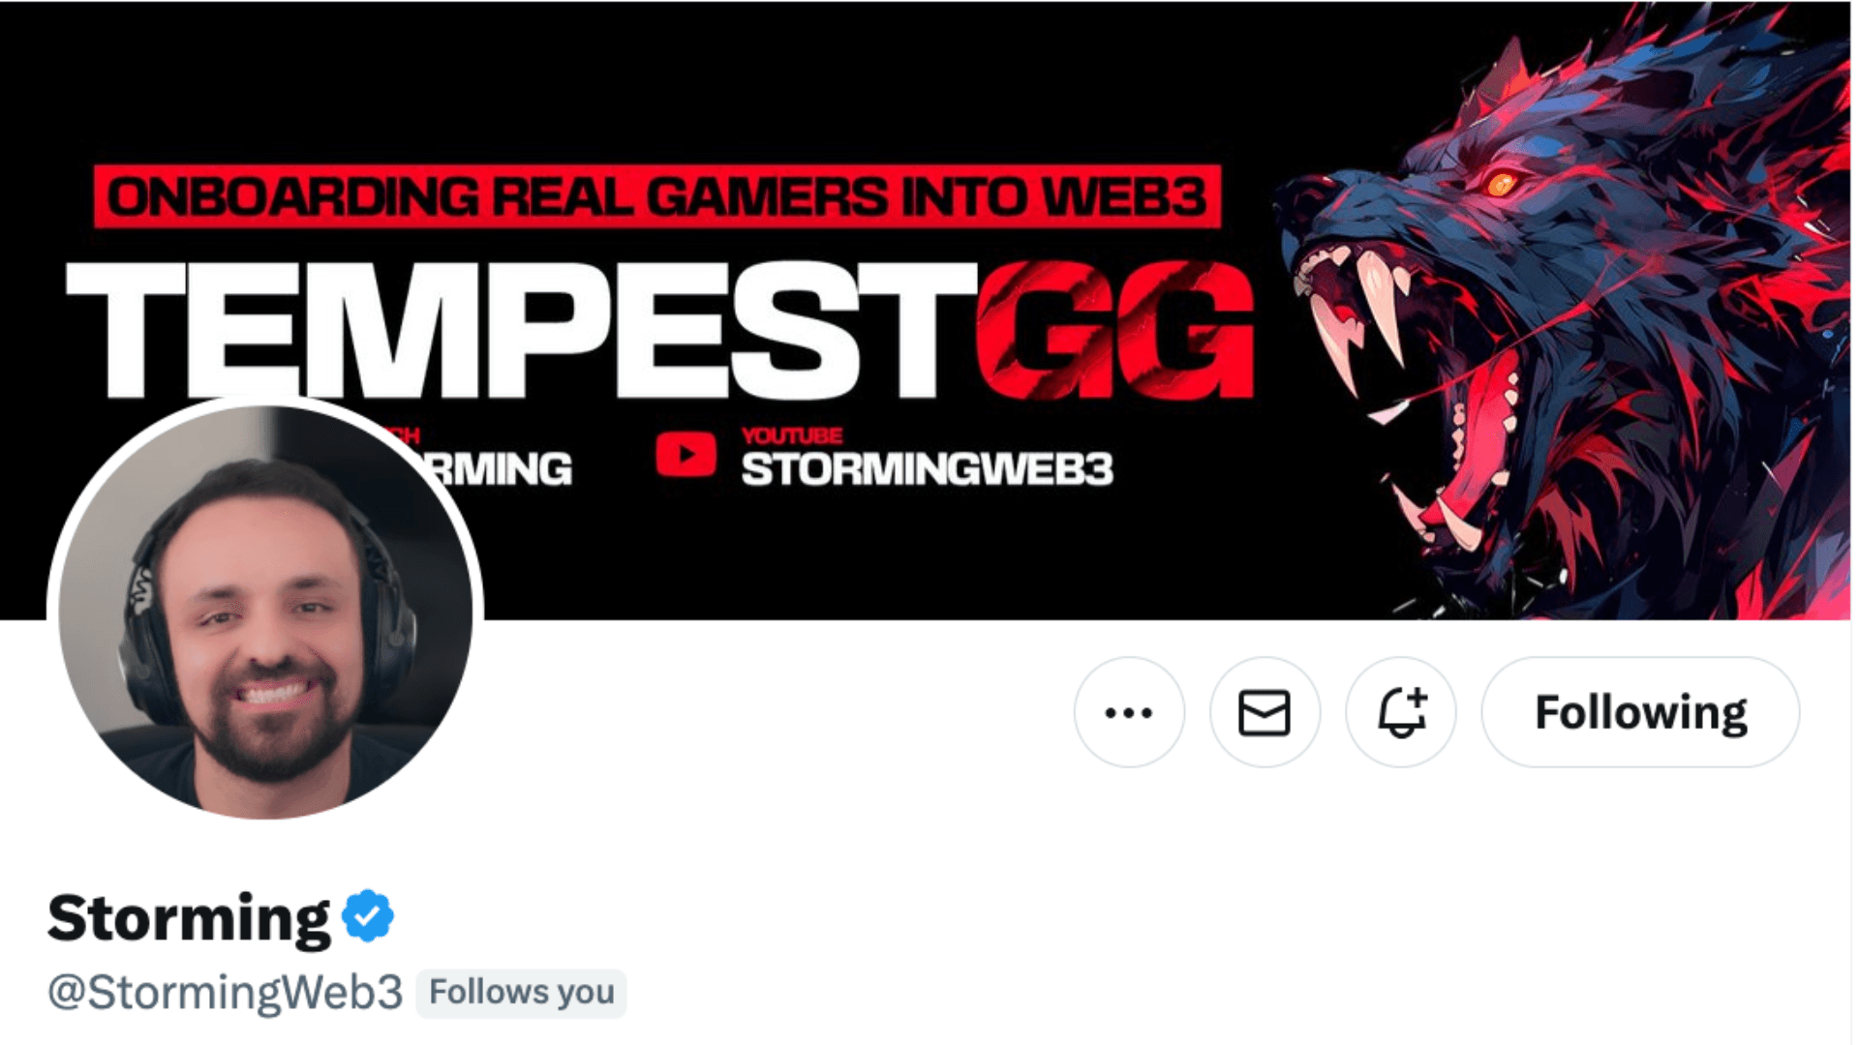Click the YouTube play logo in banner
Viewport: 1859px width, 1045px height.
686,455
